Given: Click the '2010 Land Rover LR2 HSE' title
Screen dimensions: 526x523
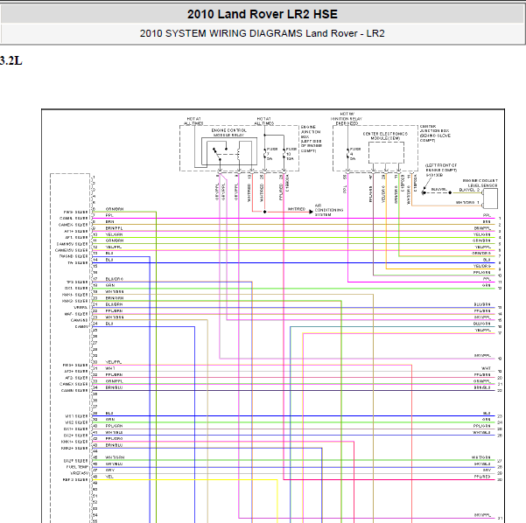Looking at the screenshot, I should pos(263,14).
